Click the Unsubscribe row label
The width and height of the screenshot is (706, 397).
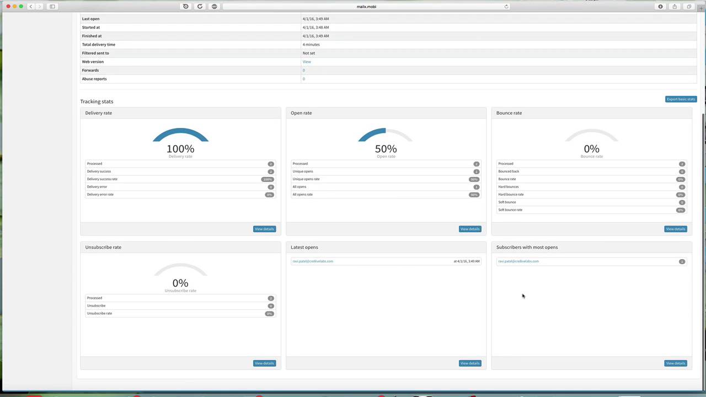(96, 306)
